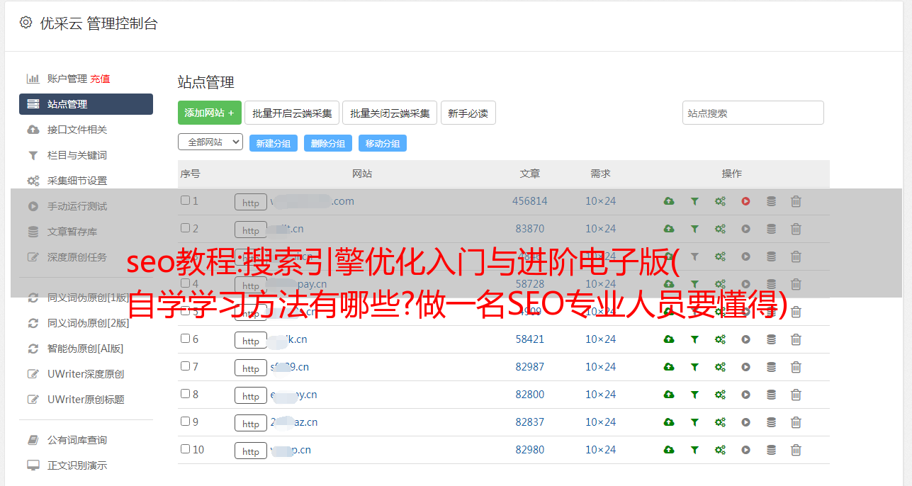Viewport: 912px width, 486px height.
Task: Open the 全部网站 group dropdown
Action: (210, 142)
